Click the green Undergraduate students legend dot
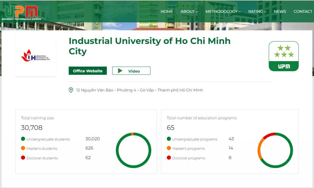Viewport: 314px width, 188px height. point(23,139)
